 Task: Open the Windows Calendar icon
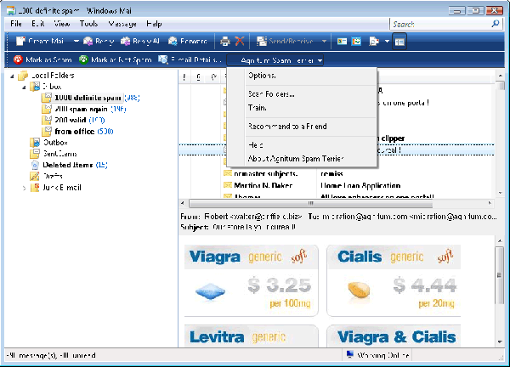coord(356,42)
